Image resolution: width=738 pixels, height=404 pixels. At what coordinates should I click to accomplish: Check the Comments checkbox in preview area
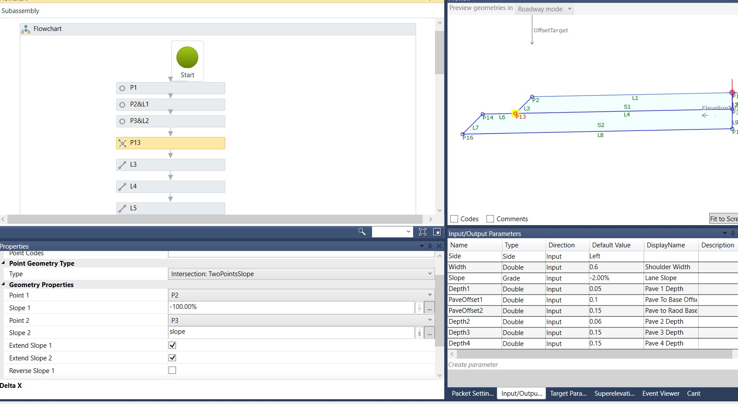490,219
